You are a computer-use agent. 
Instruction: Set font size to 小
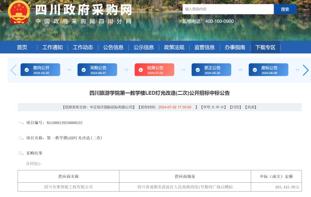tap(222, 107)
